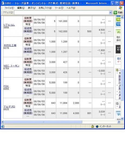Open the お気に入り(A) menu
The width and height of the screenshot is (125, 143).
pos(45,8)
